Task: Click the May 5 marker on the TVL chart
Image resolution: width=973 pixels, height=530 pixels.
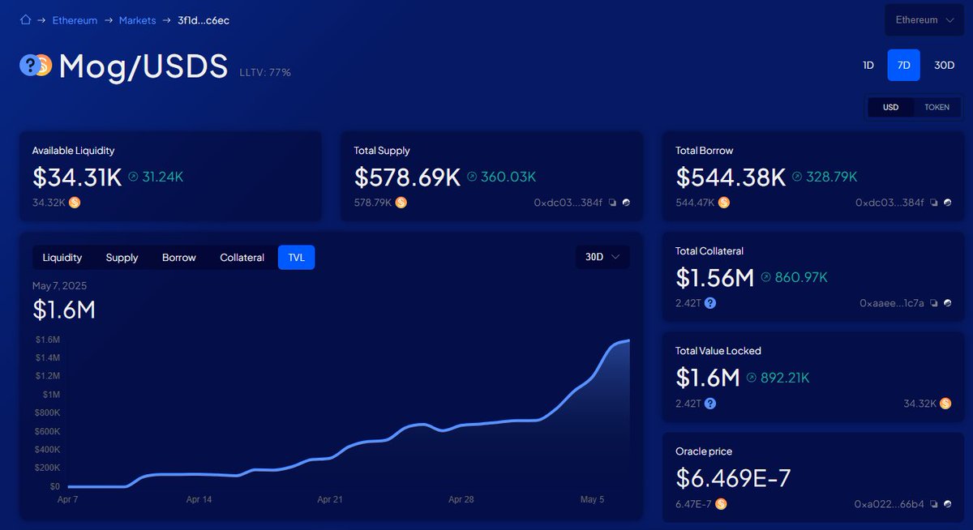Action: click(592, 500)
